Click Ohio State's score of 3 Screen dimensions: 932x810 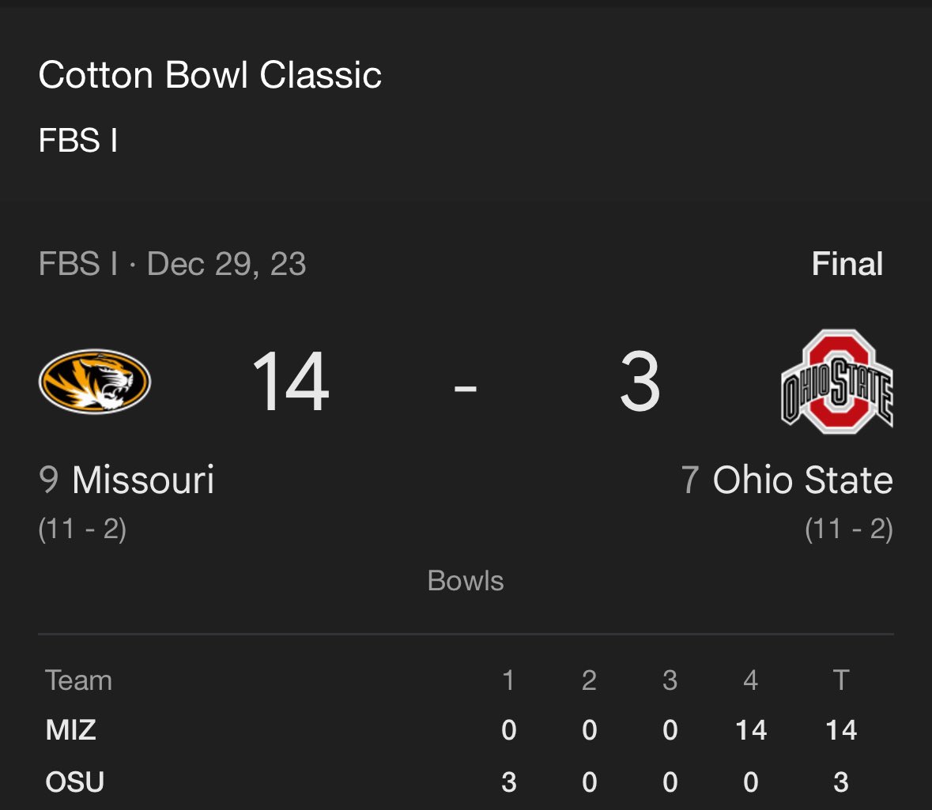point(640,381)
